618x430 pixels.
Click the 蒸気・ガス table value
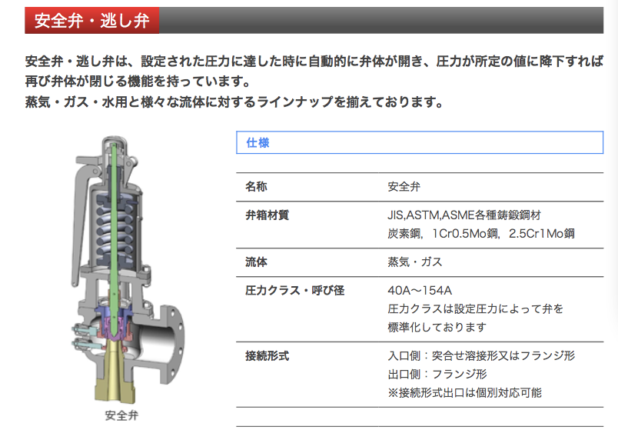(x=414, y=262)
